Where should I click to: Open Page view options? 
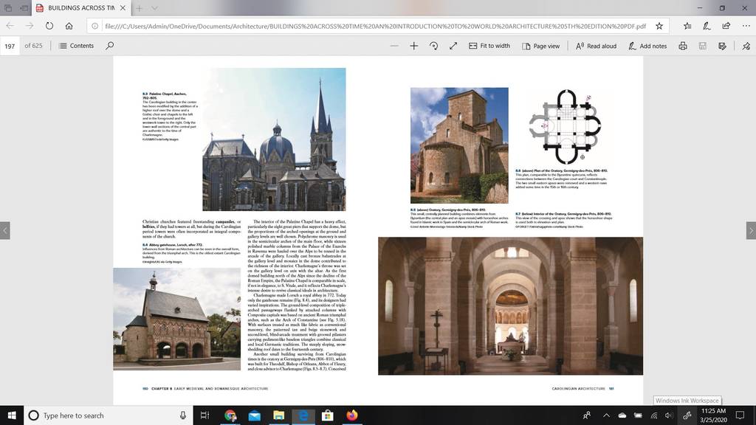click(x=540, y=46)
